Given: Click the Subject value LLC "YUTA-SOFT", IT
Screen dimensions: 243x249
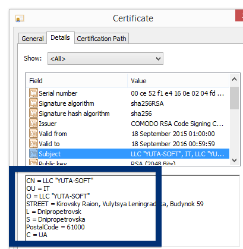Looking at the screenshot, I should [178, 154].
